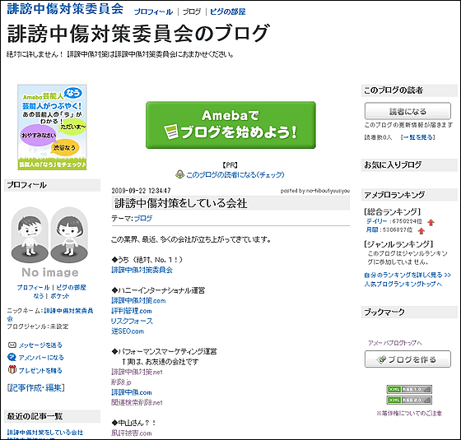461x440 pixels.
Task: Open the 誹謗中傷.com link
Action: (132, 392)
